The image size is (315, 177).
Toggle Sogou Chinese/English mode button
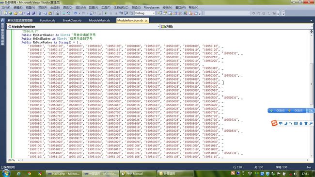[x=281, y=123]
